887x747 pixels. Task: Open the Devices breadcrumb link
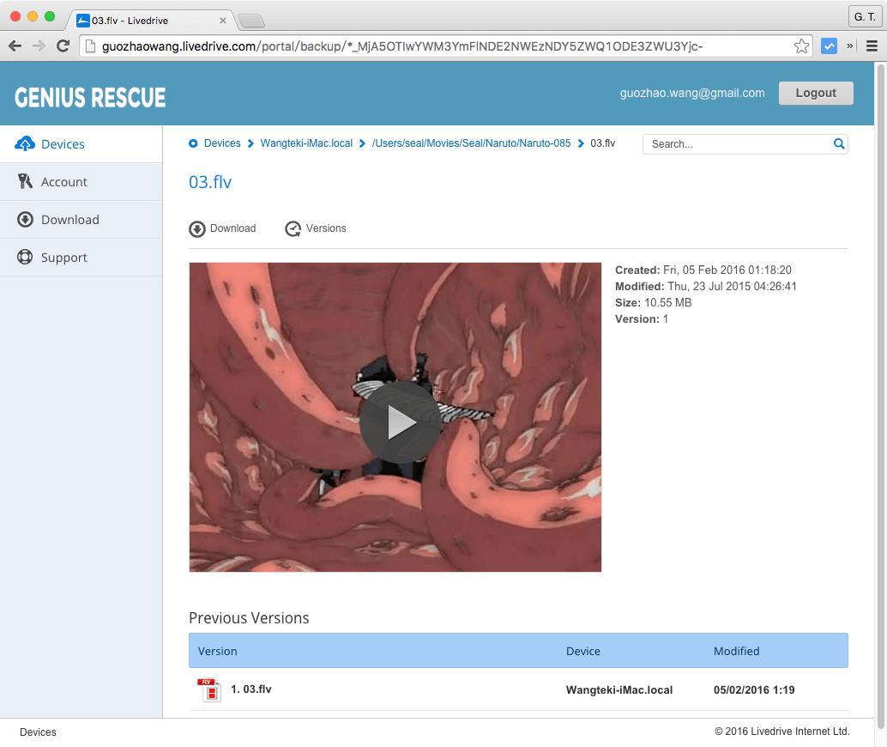point(221,143)
